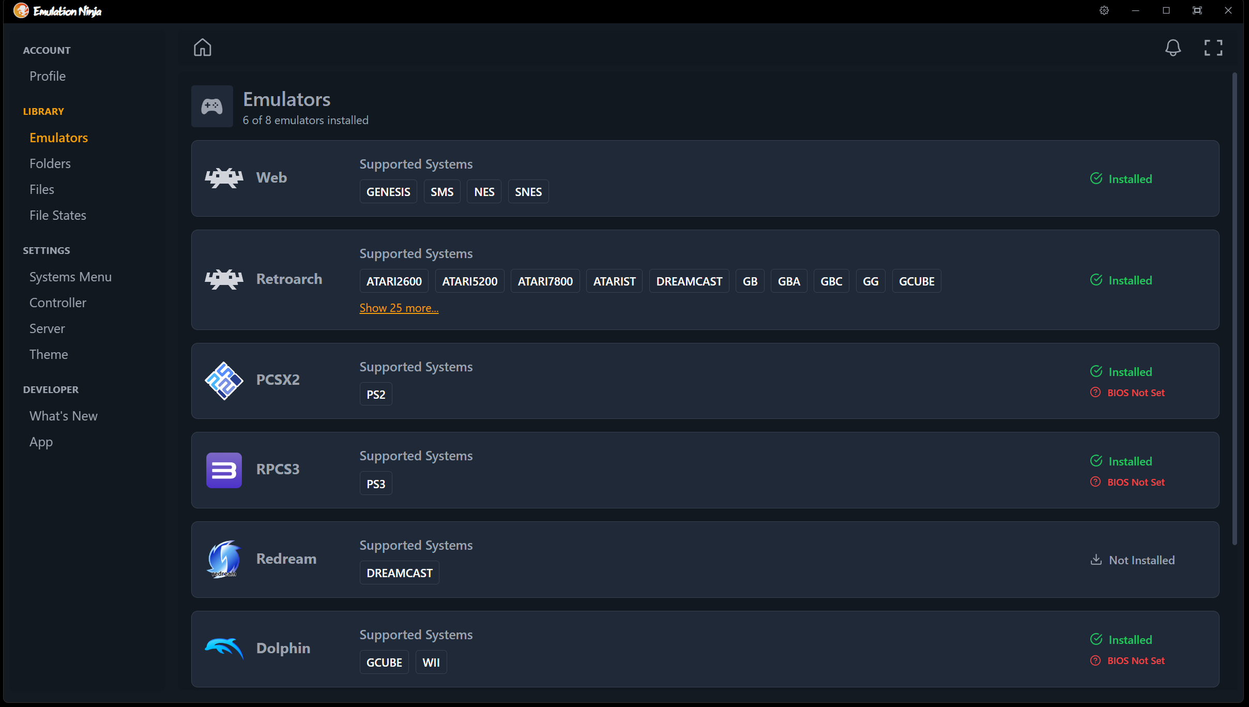This screenshot has width=1249, height=707.
Task: Switch to Folders in the Library sidebar
Action: pos(50,163)
